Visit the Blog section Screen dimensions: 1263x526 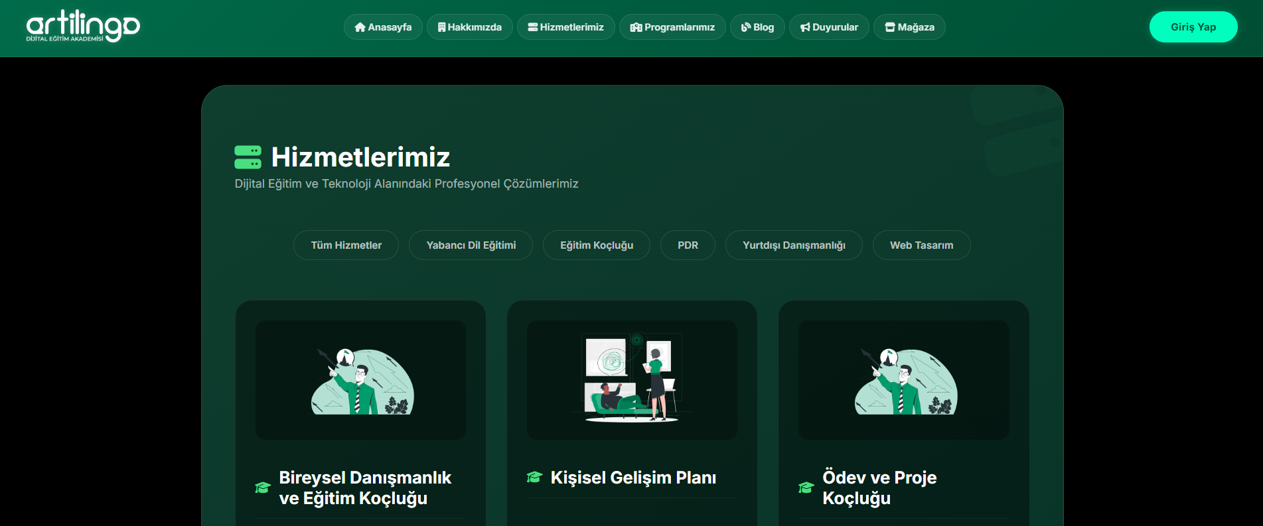point(757,27)
